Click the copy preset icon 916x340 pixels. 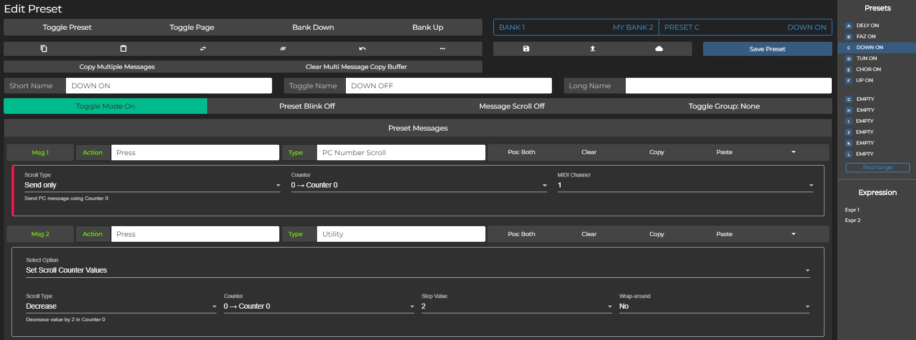pos(44,49)
